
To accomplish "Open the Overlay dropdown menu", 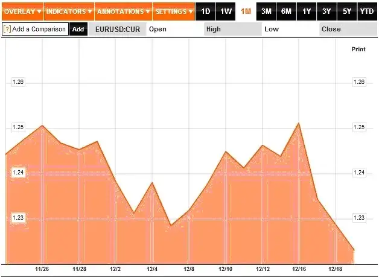I will (x=23, y=11).
